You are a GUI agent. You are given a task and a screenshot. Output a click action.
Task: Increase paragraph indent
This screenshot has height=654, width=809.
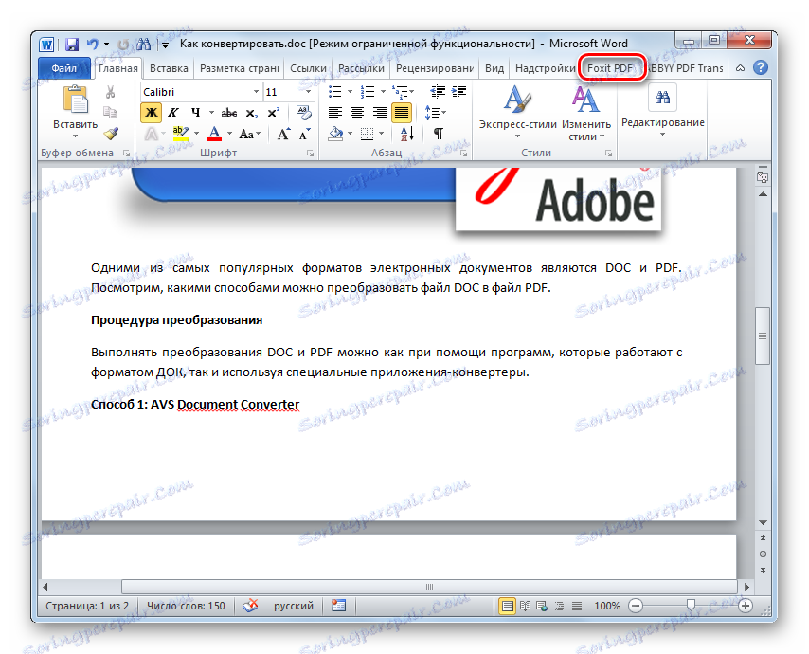(x=458, y=92)
